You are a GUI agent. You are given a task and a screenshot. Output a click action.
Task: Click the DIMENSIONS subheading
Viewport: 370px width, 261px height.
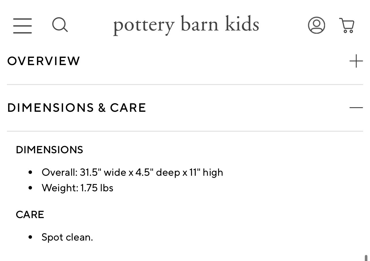tap(50, 150)
